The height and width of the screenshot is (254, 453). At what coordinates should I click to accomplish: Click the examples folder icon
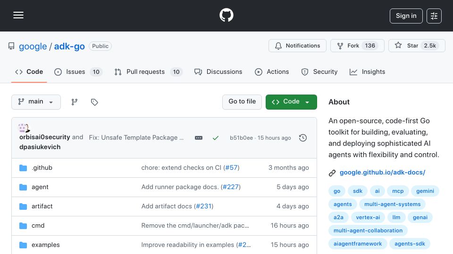(23, 245)
